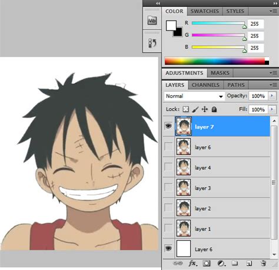Select the 'layer 4' name text
279x270 pixels.
(202, 168)
